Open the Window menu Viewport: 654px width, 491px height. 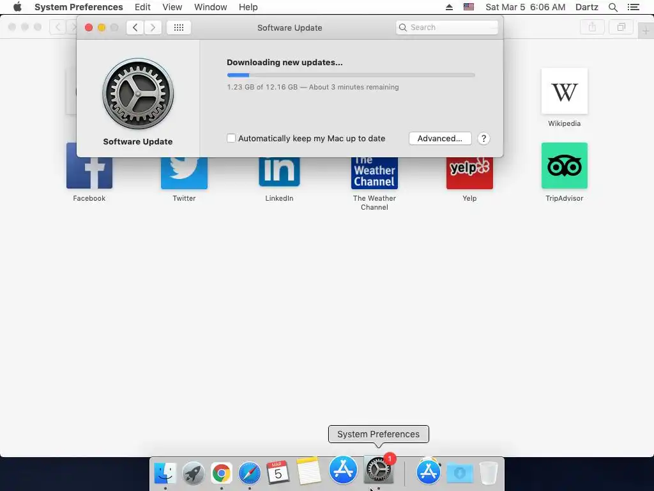point(210,7)
